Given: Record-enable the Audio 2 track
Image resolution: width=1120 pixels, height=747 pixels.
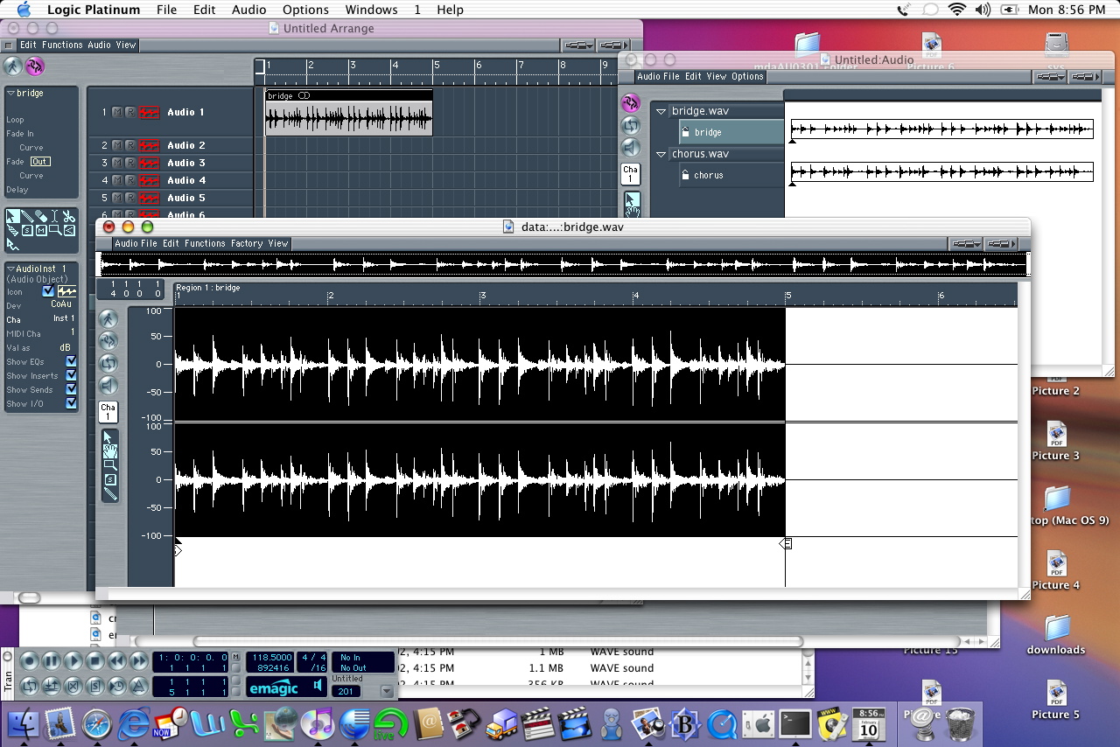Looking at the screenshot, I should tap(130, 145).
